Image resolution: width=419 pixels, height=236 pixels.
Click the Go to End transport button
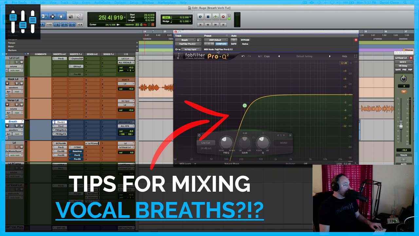point(223,25)
